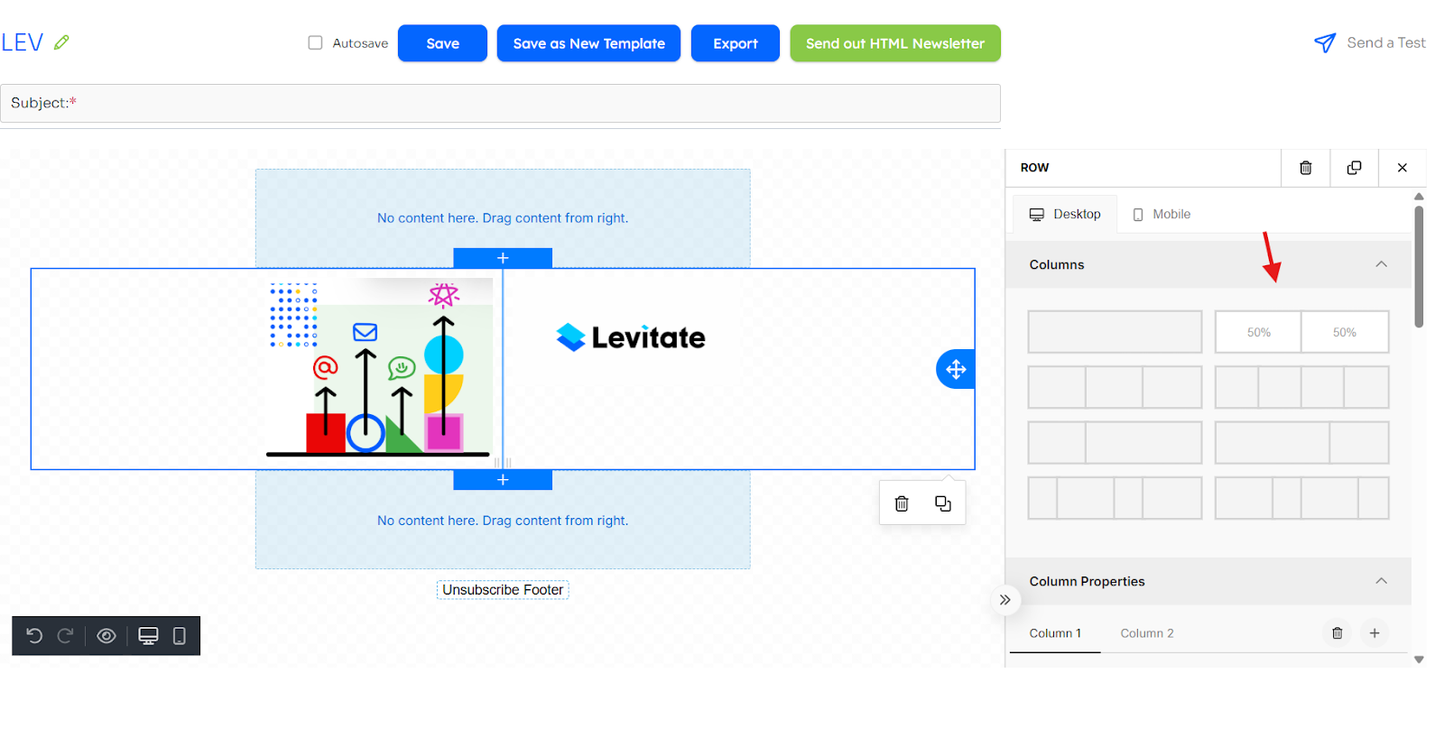Switch to desktop view in the bottom toolbar

click(x=148, y=636)
